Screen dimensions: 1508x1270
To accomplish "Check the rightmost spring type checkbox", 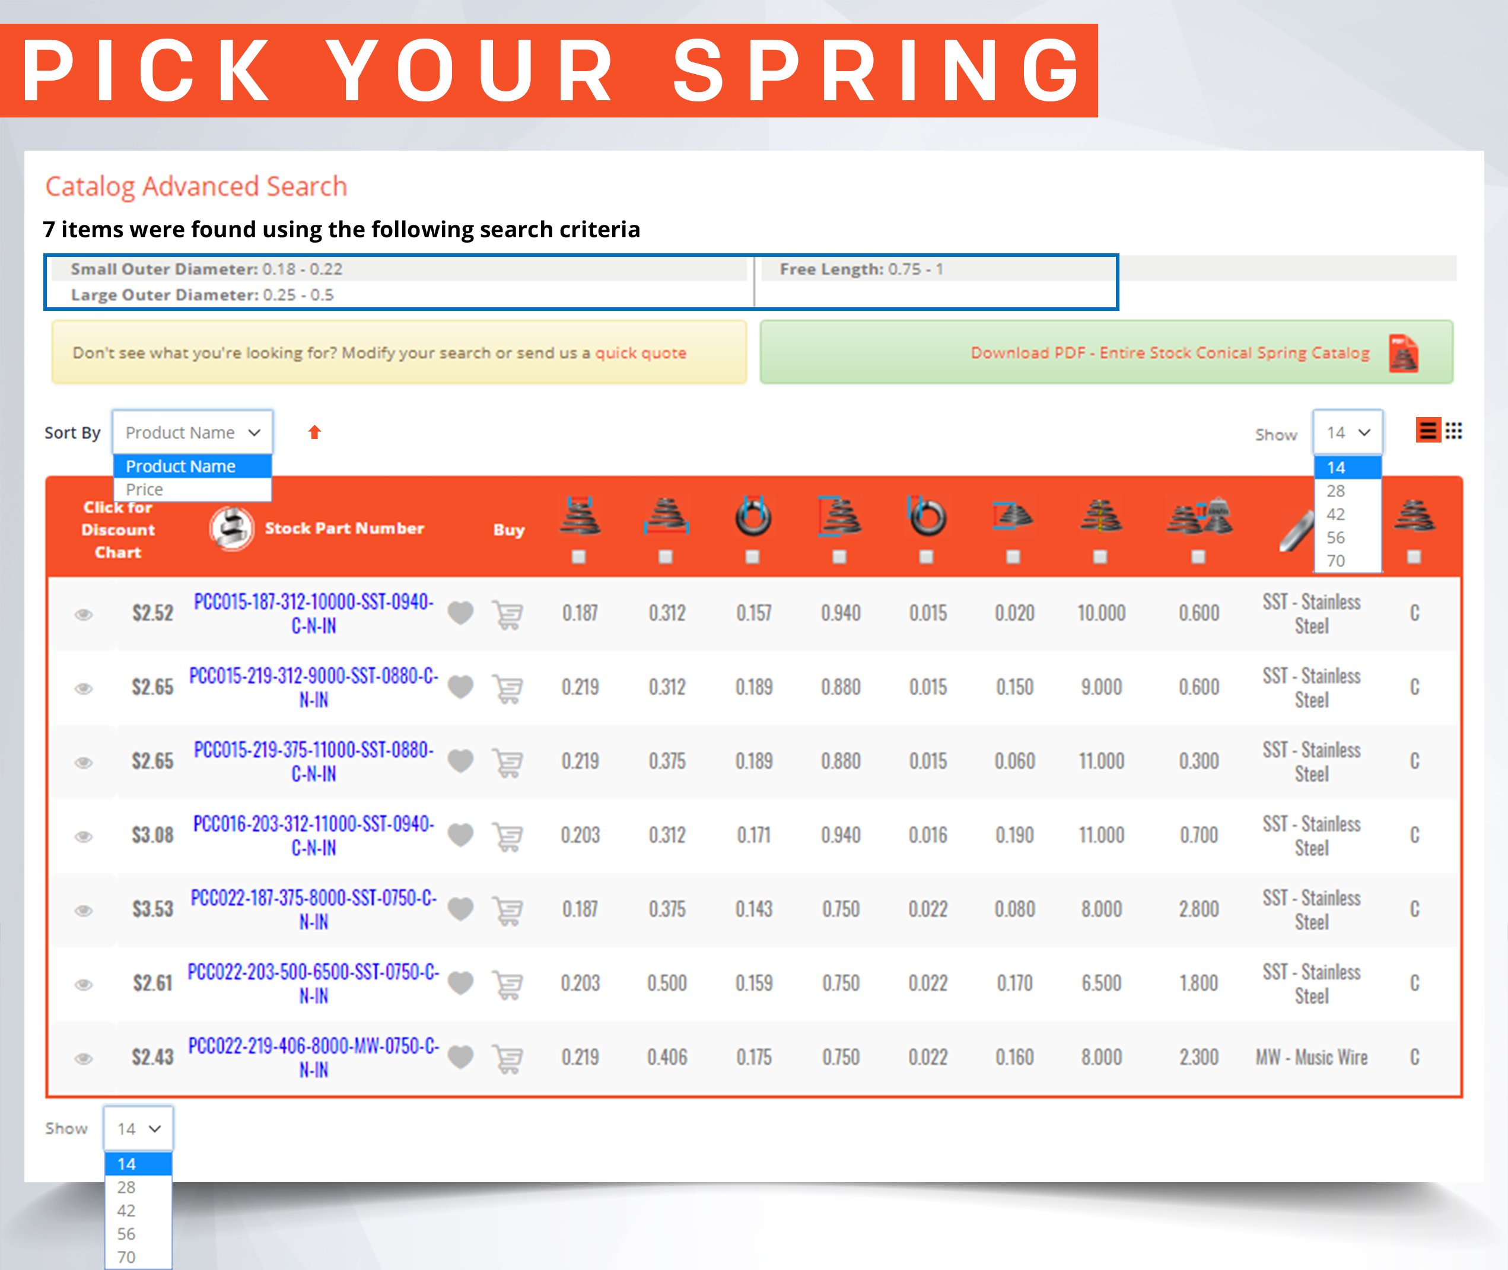I will (1414, 557).
